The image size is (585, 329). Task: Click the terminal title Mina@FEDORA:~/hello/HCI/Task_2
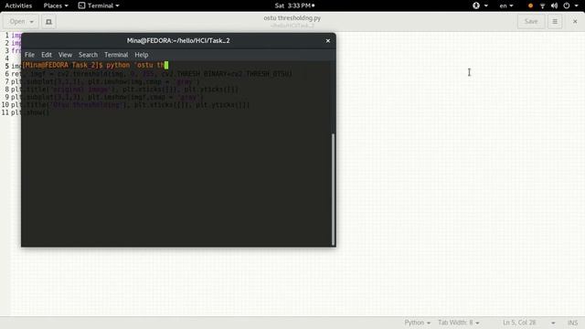pos(178,40)
